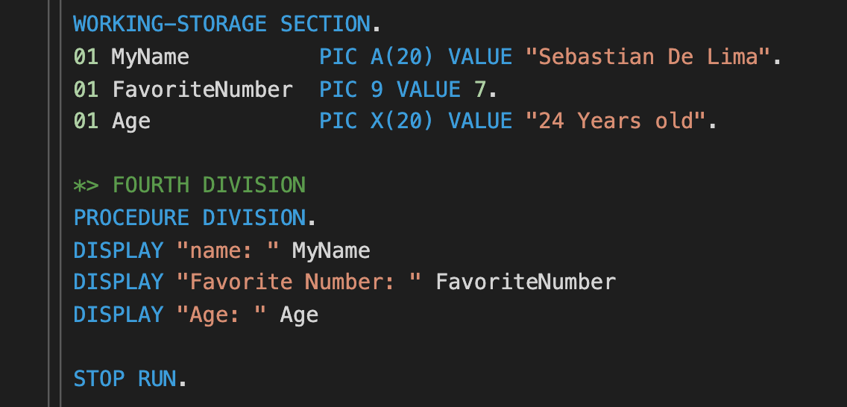Image resolution: width=847 pixels, height=407 pixels.
Task: Click the numeric value 7
Action: (x=480, y=89)
